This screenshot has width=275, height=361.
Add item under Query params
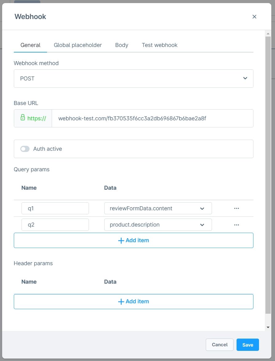point(134,240)
